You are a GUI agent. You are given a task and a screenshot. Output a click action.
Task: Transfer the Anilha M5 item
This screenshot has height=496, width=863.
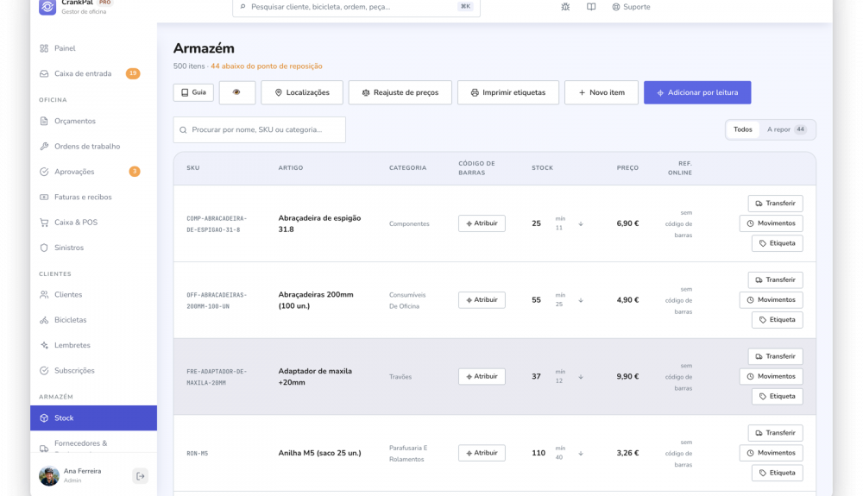click(775, 433)
